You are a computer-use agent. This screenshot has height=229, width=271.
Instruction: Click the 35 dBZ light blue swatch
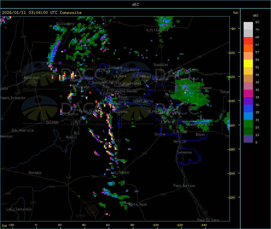[x=248, y=116]
